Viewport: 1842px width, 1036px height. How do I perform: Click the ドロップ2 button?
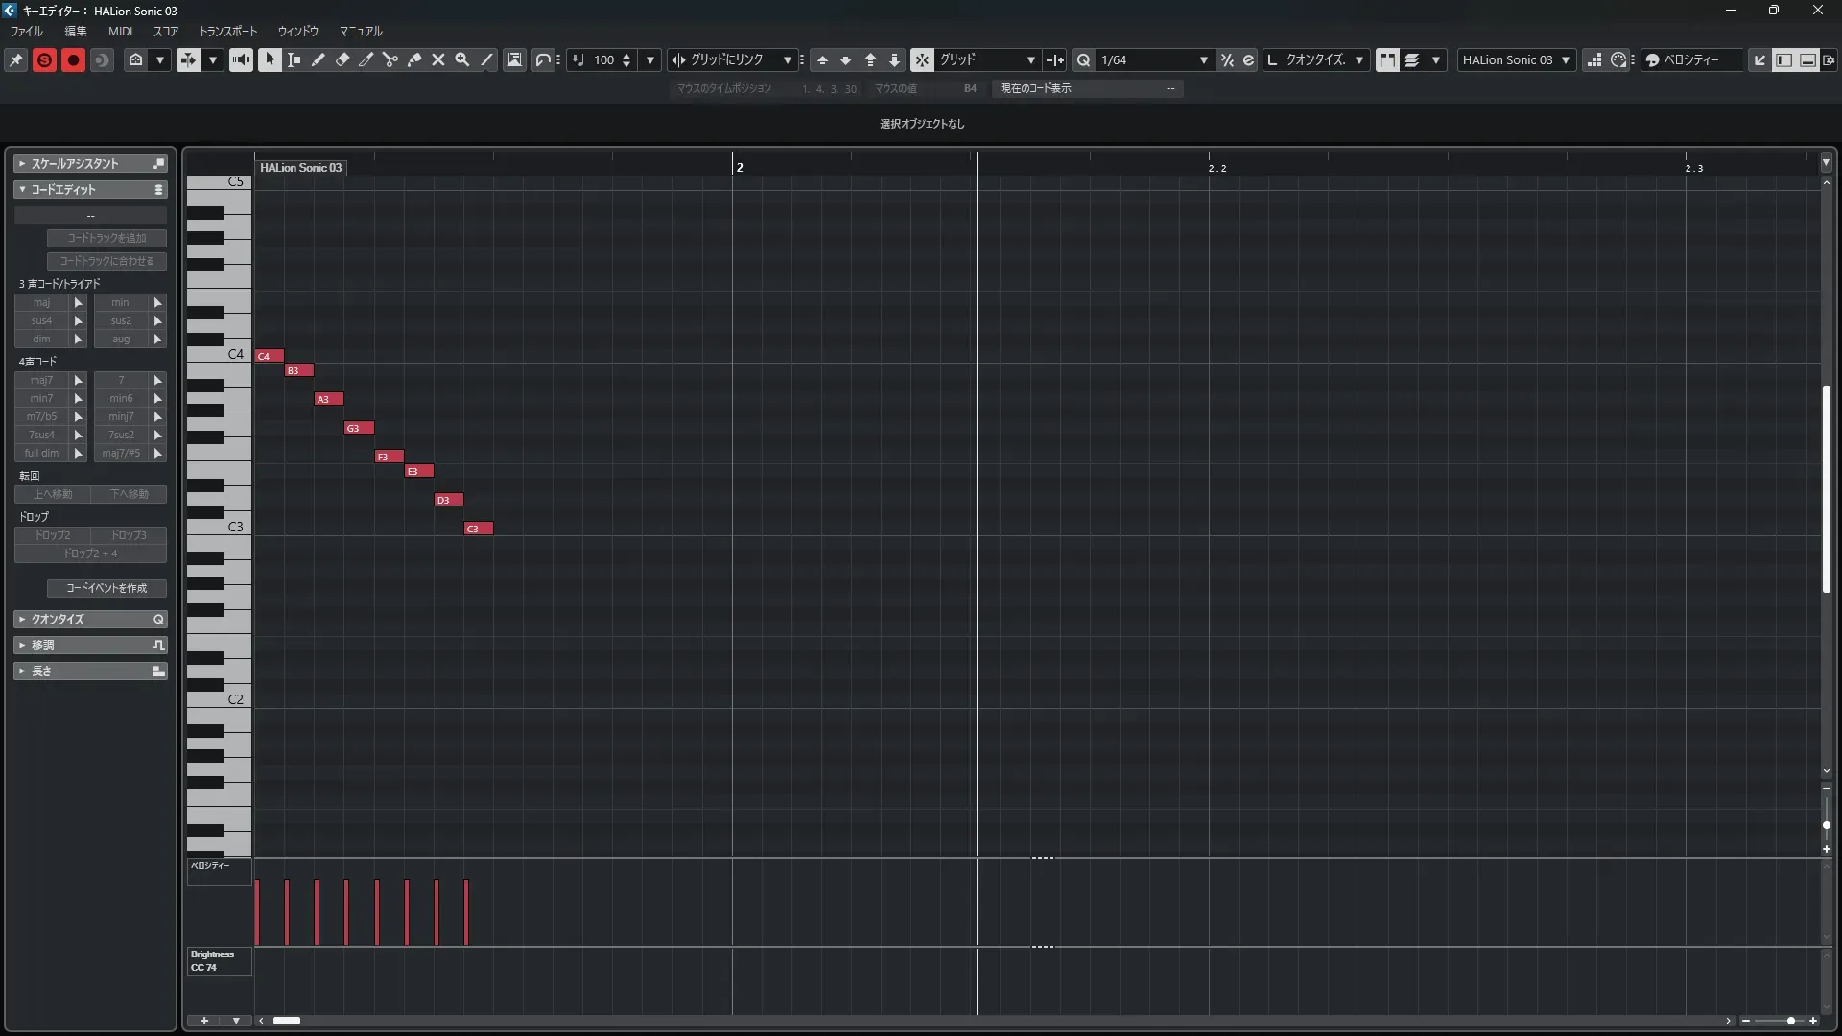coord(53,535)
